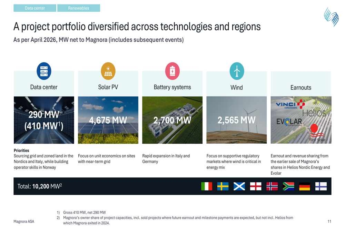Click the Scotland flag
345x236 pixels.
[x=239, y=186]
